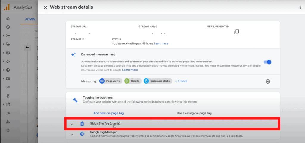Open the Monetization dollar icon in sidebar

click(8, 53)
